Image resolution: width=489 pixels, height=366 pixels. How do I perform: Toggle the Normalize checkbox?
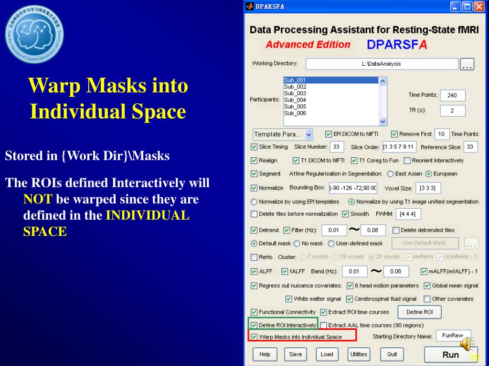point(254,188)
